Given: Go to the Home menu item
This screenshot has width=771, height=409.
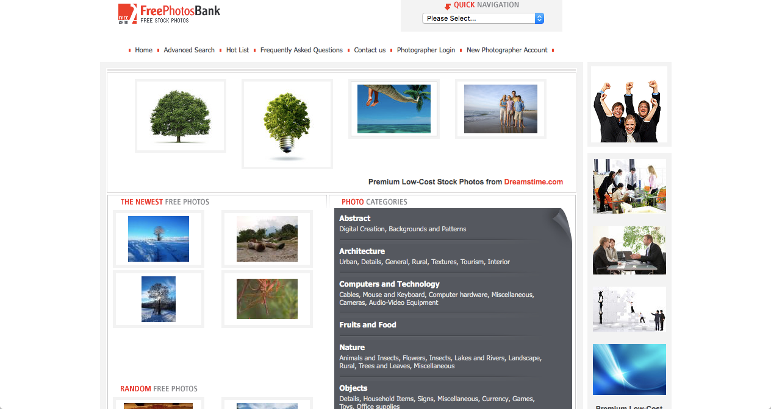Looking at the screenshot, I should coord(143,50).
